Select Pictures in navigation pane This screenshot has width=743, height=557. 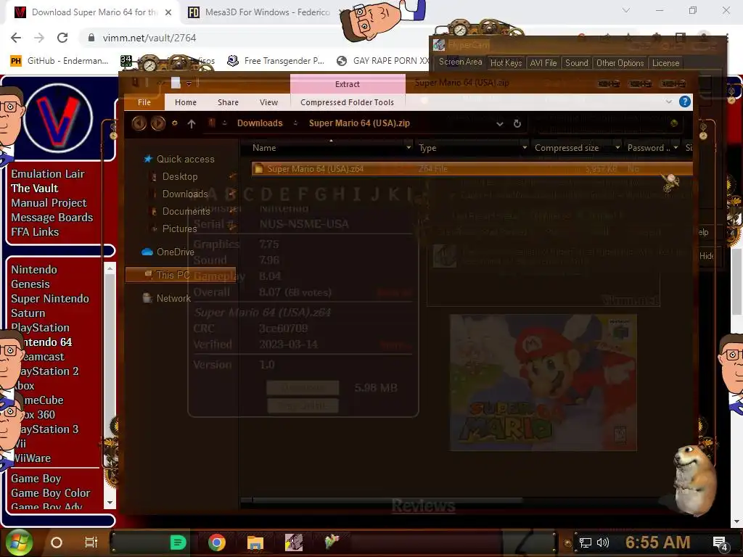[179, 228]
